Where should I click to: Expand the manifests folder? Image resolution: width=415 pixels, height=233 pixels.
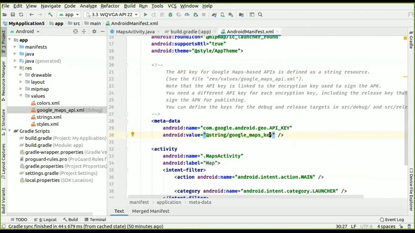coord(15,47)
